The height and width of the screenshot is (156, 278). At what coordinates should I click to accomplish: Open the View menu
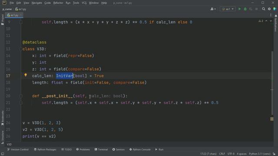[26, 3]
